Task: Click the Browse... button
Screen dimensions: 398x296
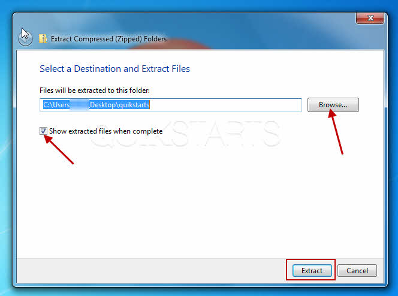Action: click(x=333, y=105)
